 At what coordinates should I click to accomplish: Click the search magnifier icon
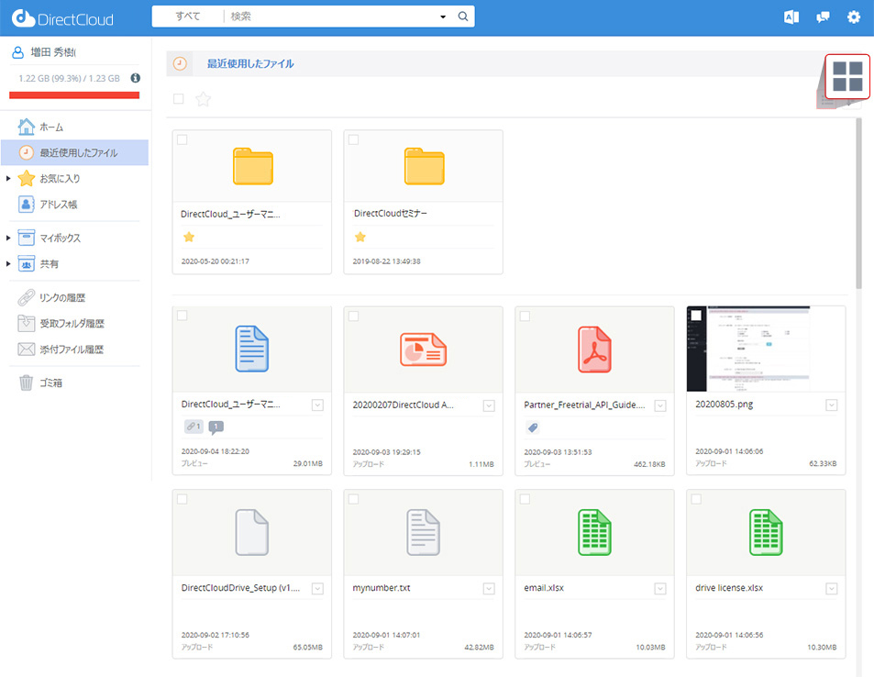point(462,17)
